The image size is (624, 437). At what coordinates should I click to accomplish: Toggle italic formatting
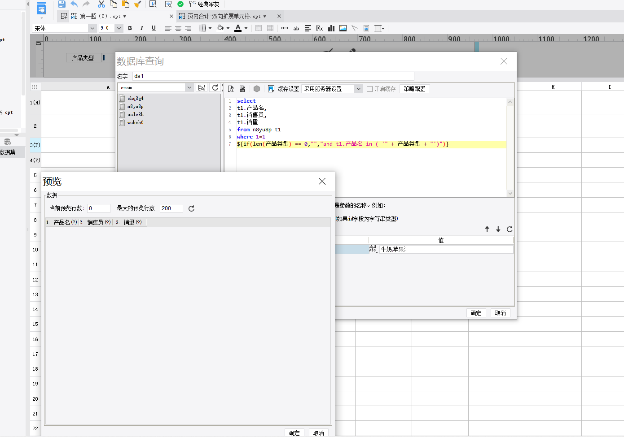(x=142, y=28)
